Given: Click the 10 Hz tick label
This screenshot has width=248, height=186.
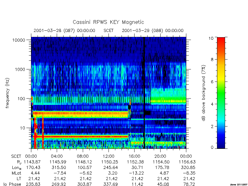Looking at the screenshot, I should tap(23, 128).
